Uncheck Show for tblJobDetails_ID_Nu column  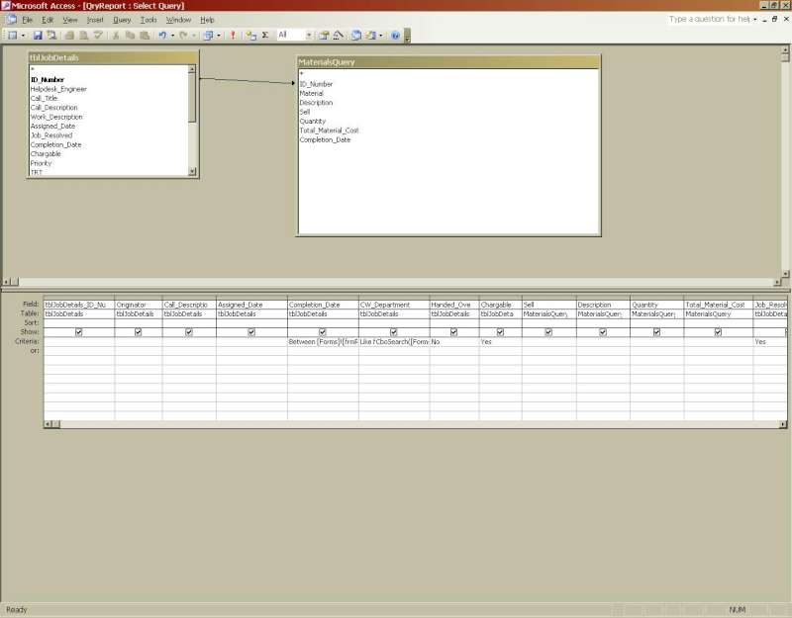79,332
